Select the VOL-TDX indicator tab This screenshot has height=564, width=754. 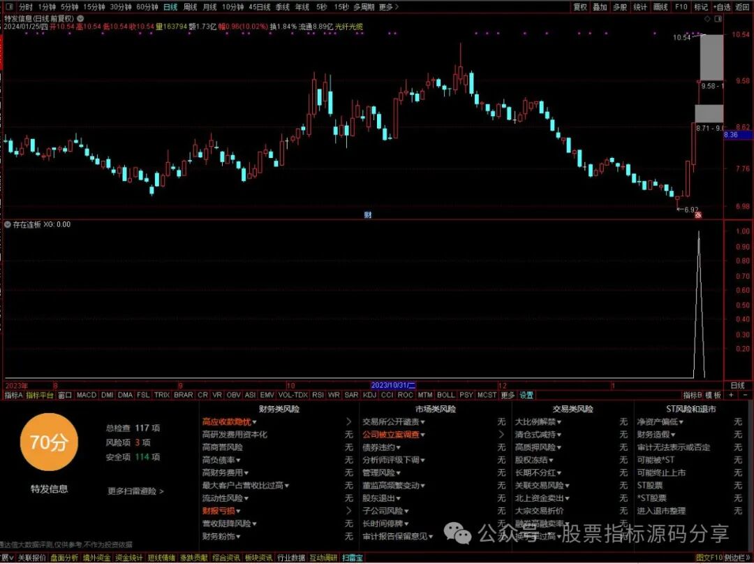coord(293,395)
